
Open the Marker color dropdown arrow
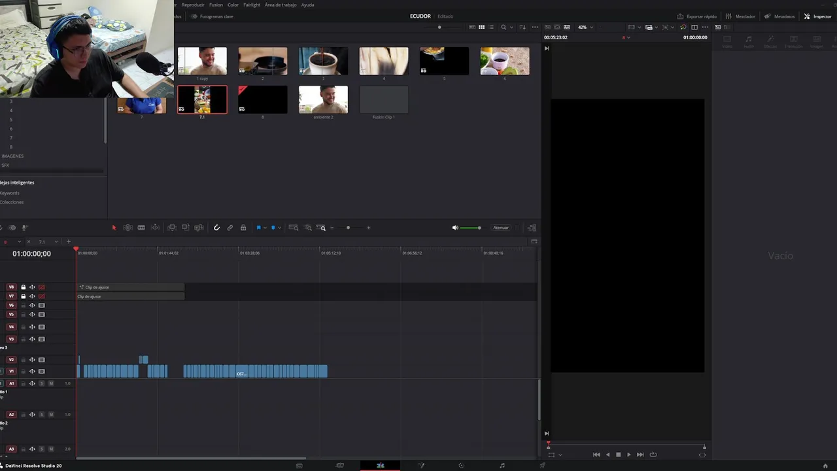(280, 228)
